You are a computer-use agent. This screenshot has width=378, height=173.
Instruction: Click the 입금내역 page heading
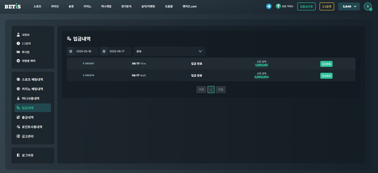[82, 39]
